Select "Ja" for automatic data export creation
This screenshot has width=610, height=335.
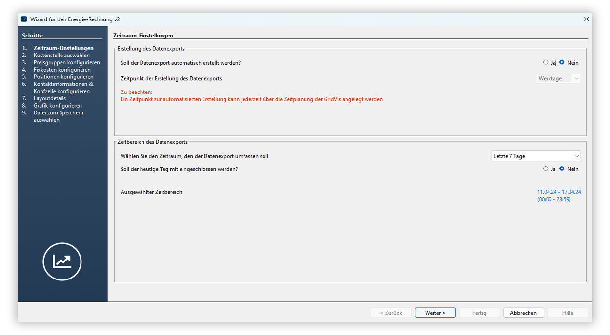click(x=546, y=62)
